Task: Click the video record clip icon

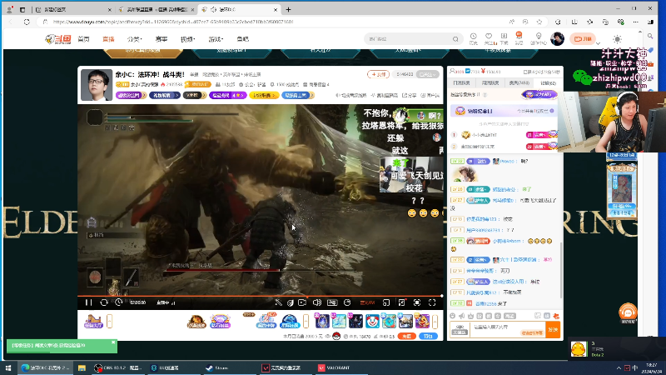Action: click(x=302, y=302)
